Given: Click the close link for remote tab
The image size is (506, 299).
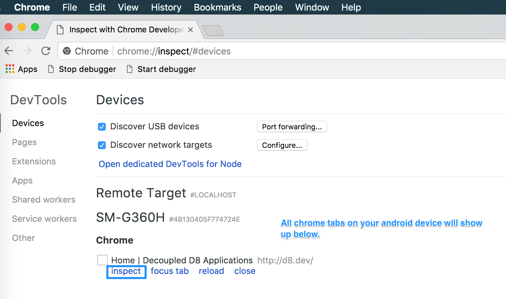Looking at the screenshot, I should coord(245,271).
